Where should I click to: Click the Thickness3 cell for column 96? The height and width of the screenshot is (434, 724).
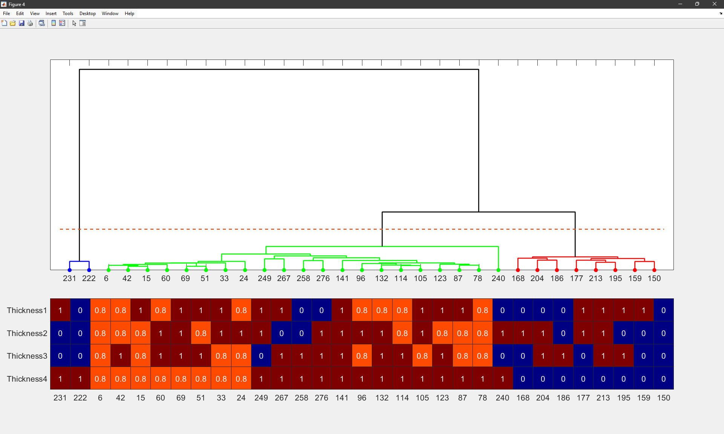(x=362, y=356)
